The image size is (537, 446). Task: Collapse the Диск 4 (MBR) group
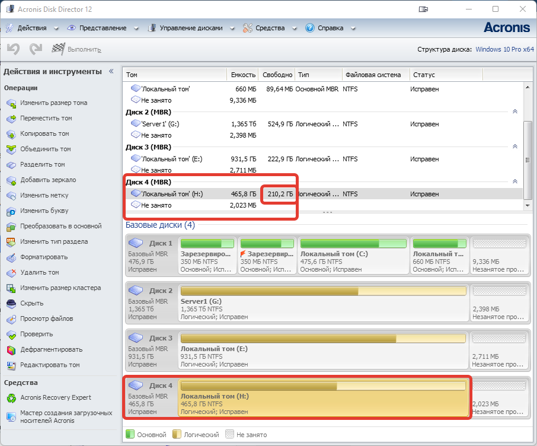pyautogui.click(x=514, y=181)
